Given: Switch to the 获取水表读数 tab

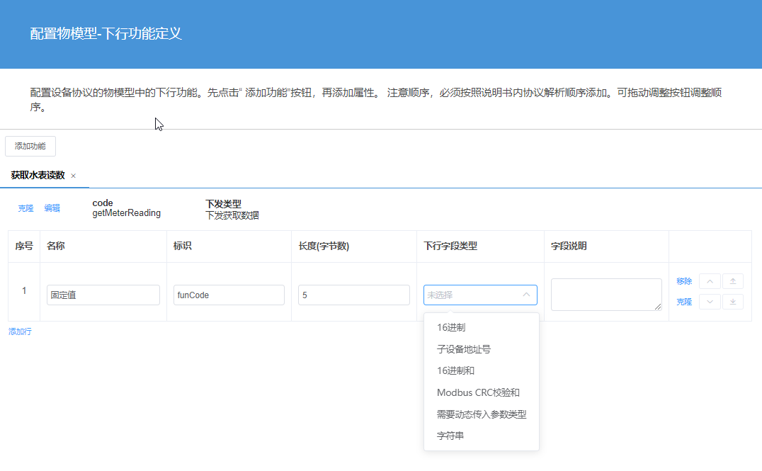Looking at the screenshot, I should 38,175.
